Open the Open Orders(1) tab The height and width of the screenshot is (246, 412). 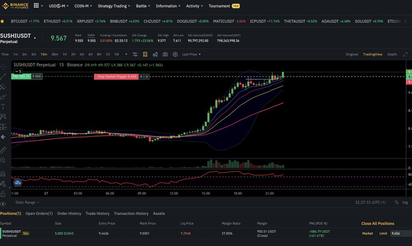[39, 213]
